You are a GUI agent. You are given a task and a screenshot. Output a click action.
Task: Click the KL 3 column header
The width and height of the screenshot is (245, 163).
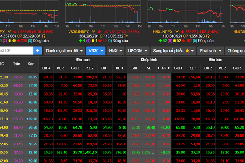pos(60,68)
